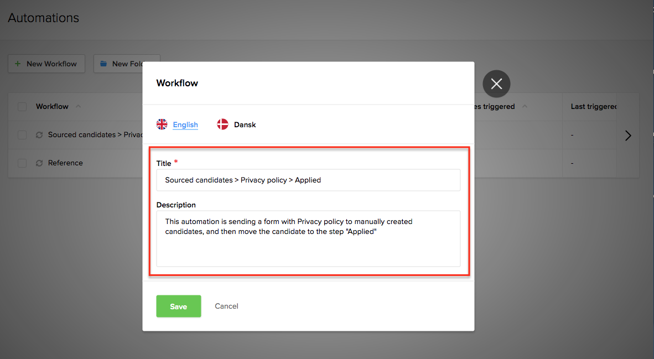This screenshot has height=359, width=654.
Task: Click the UK flag icon
Action: pos(162,124)
